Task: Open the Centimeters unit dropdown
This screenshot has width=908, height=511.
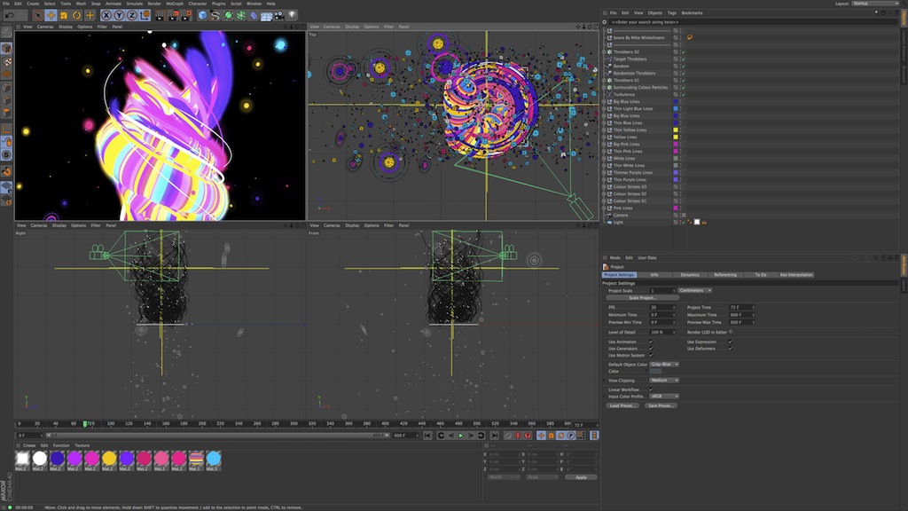Action: pos(695,290)
